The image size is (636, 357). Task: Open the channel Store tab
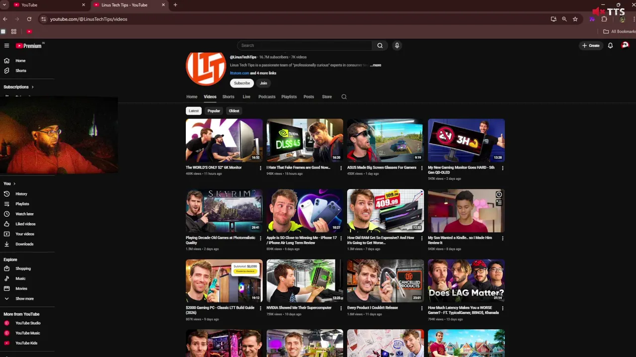click(327, 97)
